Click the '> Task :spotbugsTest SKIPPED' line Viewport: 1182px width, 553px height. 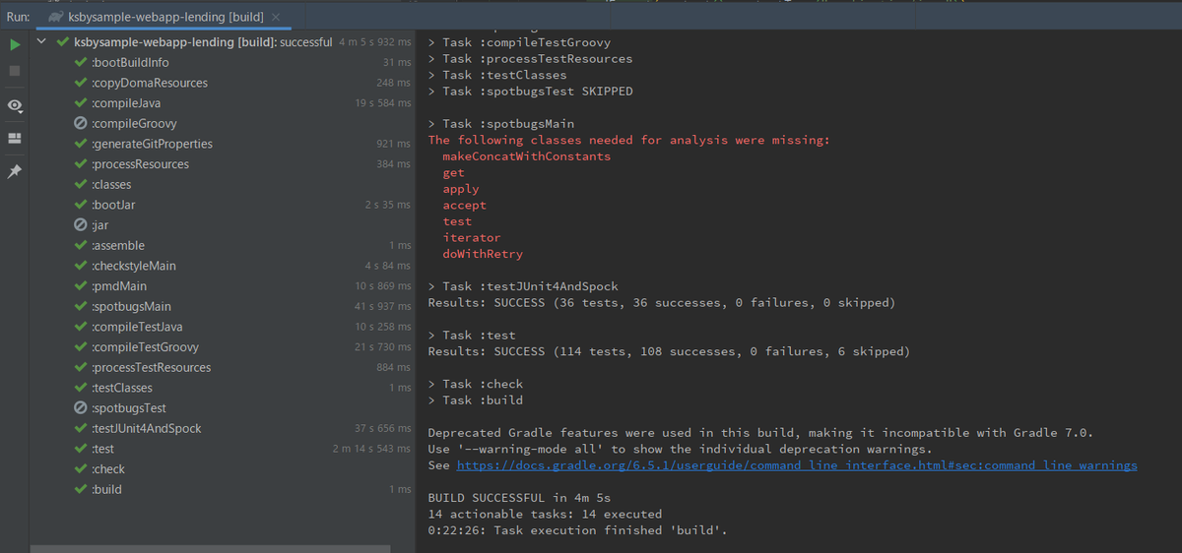coord(530,92)
